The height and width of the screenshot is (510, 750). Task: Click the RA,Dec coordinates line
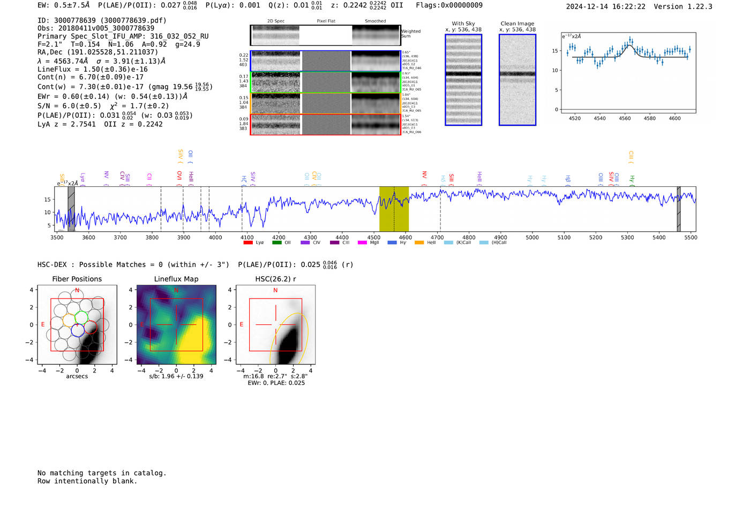(98, 52)
